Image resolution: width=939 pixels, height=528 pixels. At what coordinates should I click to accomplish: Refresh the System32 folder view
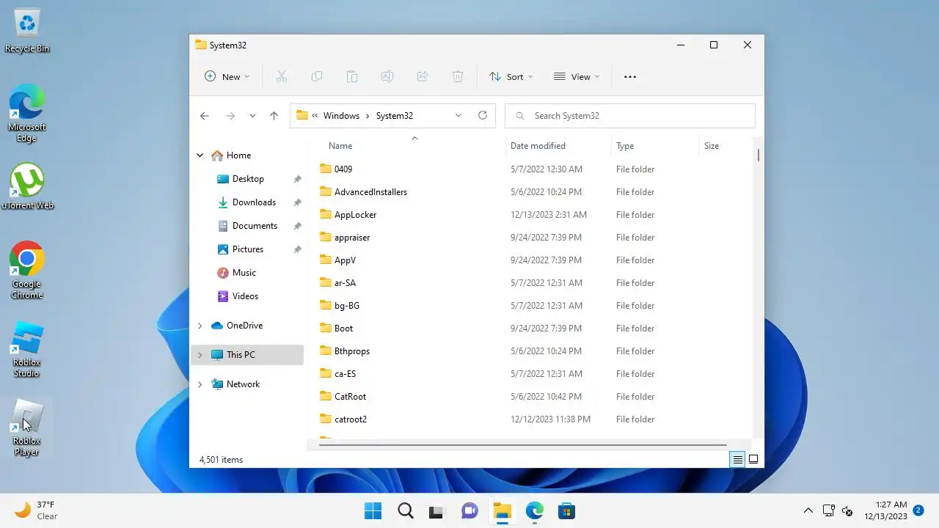click(482, 115)
